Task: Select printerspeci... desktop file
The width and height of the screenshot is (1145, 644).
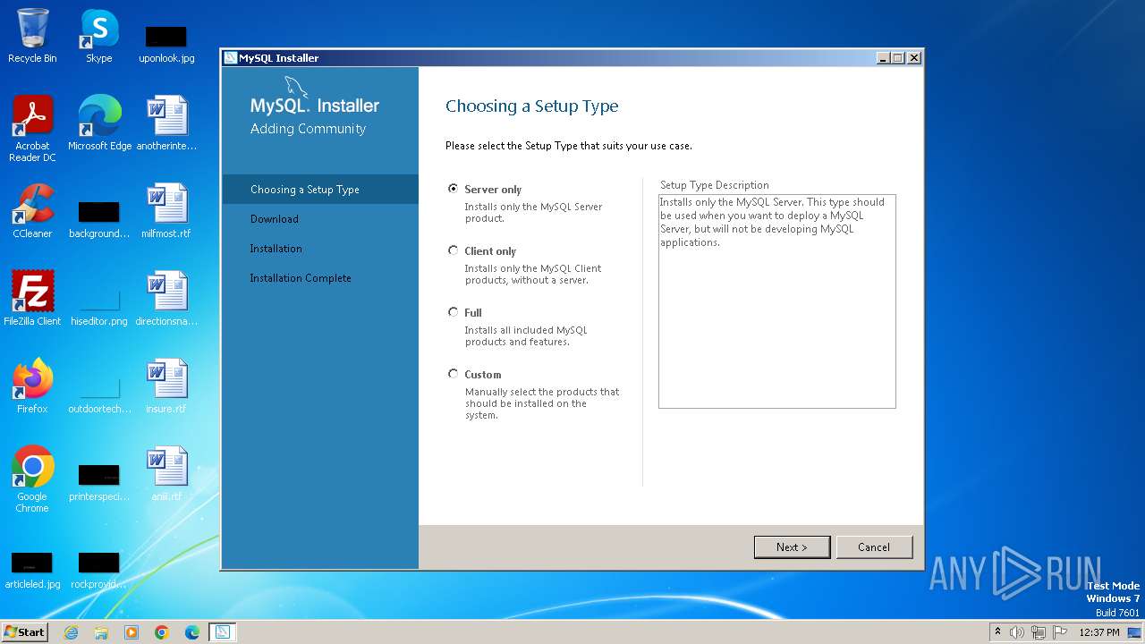Action: point(99,482)
